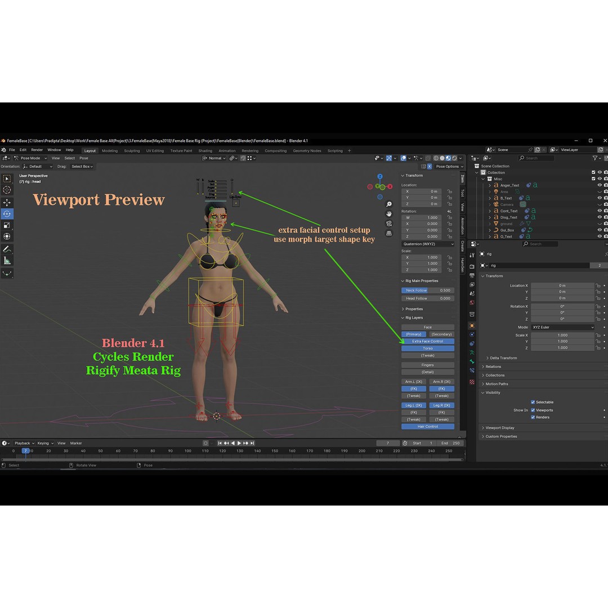Uncheck the Selectable checkbox
The height and width of the screenshot is (608, 608).
[x=533, y=402]
